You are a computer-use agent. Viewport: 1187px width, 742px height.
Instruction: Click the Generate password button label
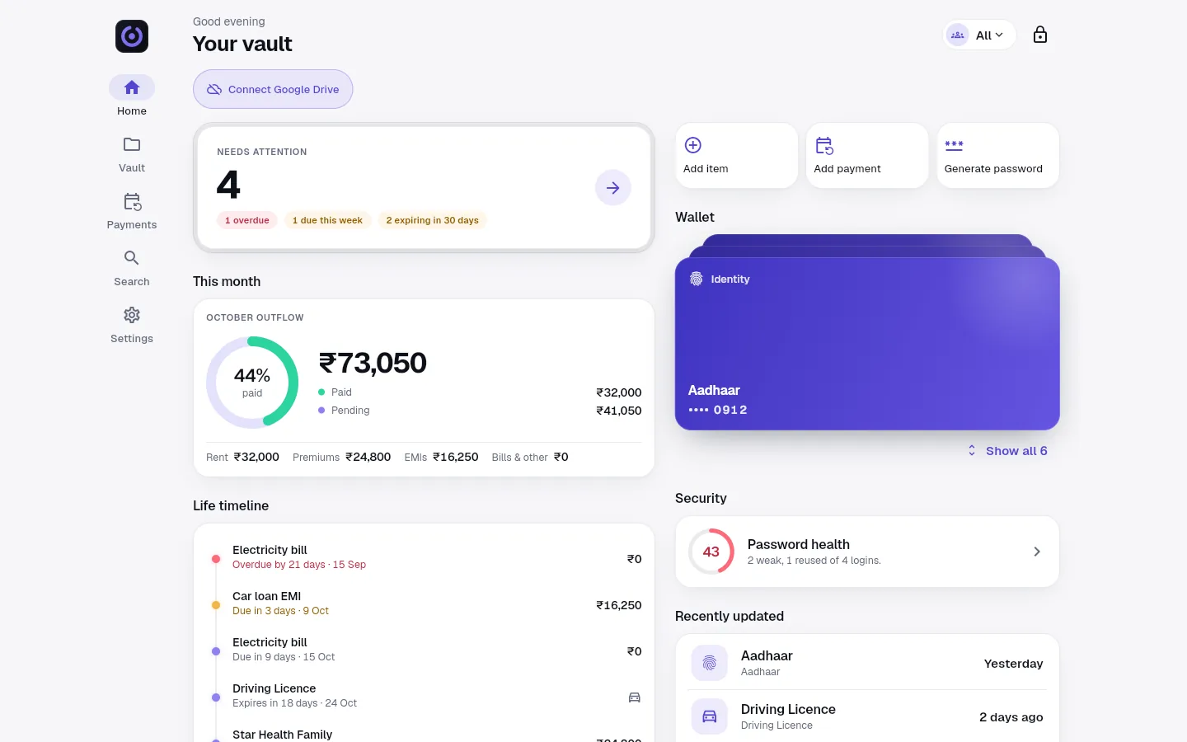click(993, 169)
